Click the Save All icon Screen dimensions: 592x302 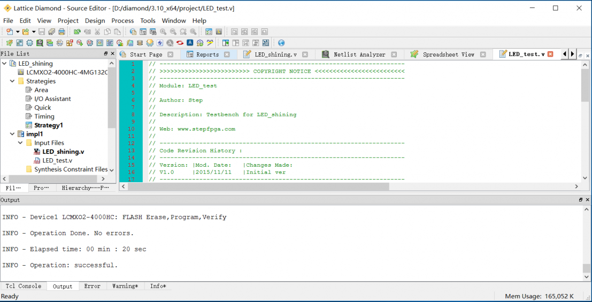tap(52, 32)
